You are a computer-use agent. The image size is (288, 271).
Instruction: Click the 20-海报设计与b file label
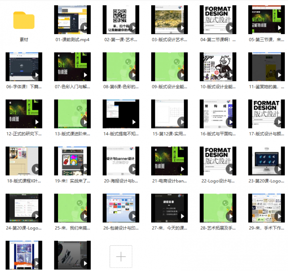click(x=121, y=181)
